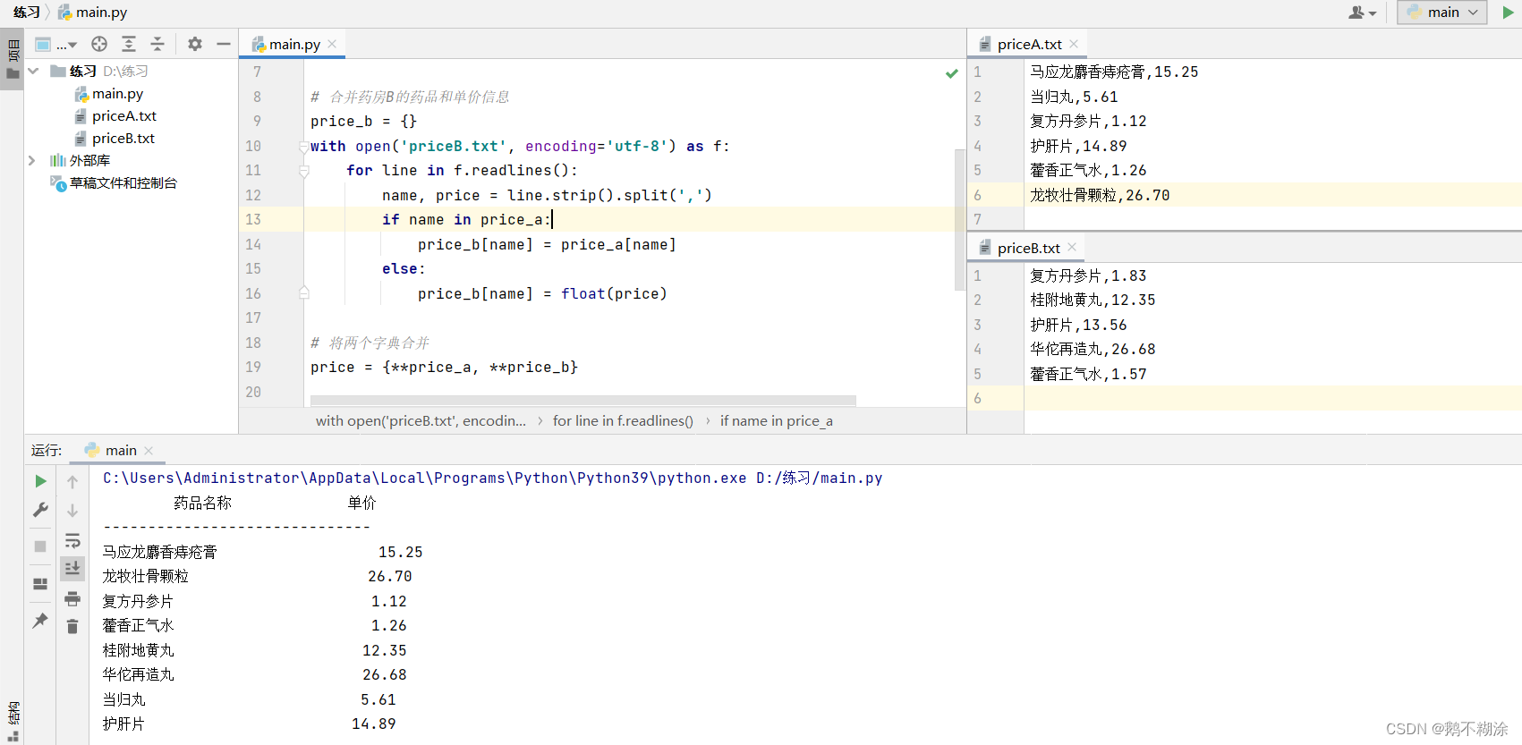Click console output row '桂附地黄丸 12.35'

click(255, 650)
